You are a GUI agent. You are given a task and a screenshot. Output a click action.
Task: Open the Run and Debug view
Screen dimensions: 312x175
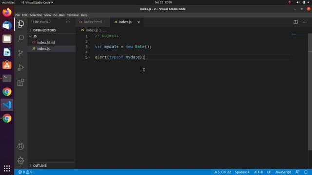20,68
